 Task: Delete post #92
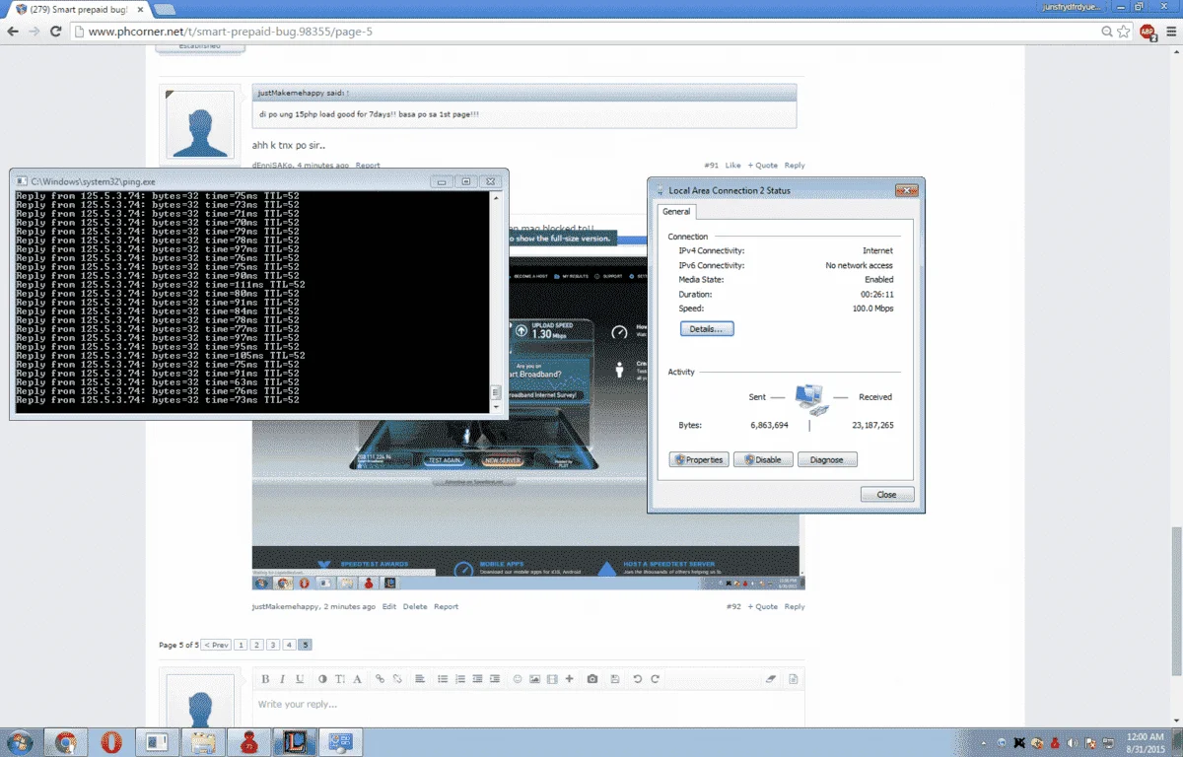point(415,607)
